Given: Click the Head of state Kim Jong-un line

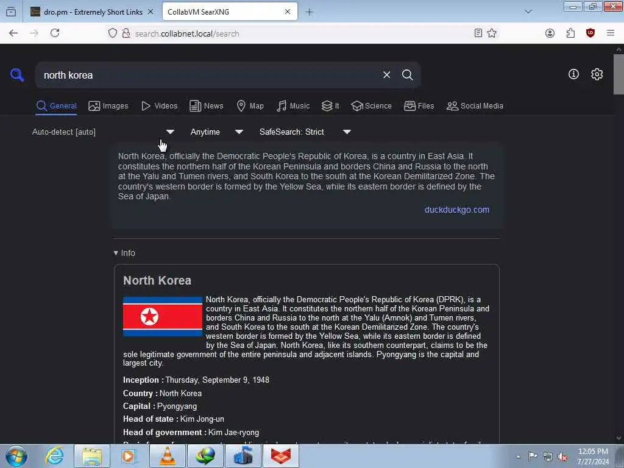Looking at the screenshot, I should (x=174, y=419).
